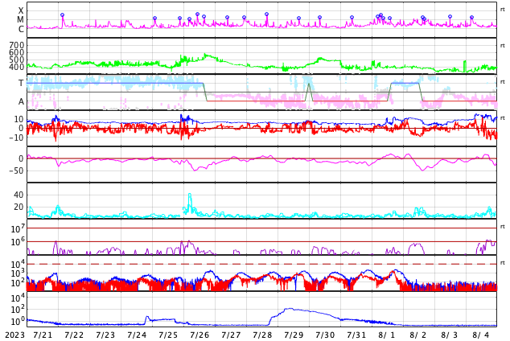Image resolution: width=510 pixels, height=341 pixels.
Task: Choose the 7/28 date label
Action: tap(262, 335)
